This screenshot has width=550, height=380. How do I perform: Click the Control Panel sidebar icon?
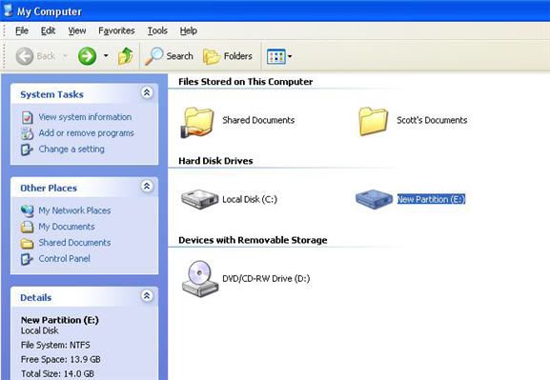27,259
